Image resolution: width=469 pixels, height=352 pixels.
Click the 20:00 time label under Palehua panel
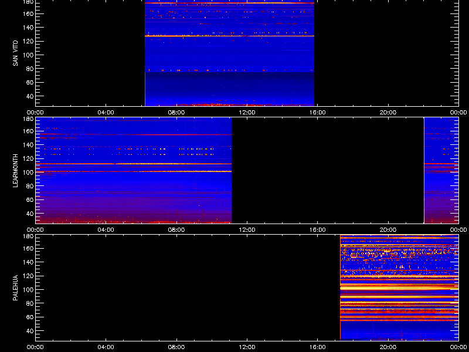pos(388,347)
